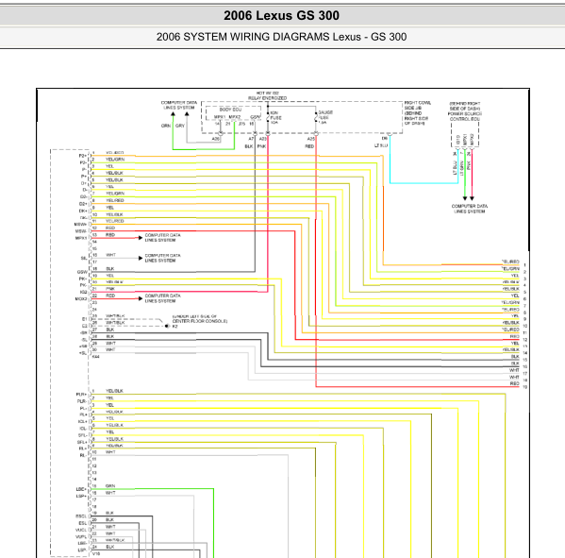Click connector ID "K44"
565x558 pixels.
pyautogui.click(x=96, y=357)
